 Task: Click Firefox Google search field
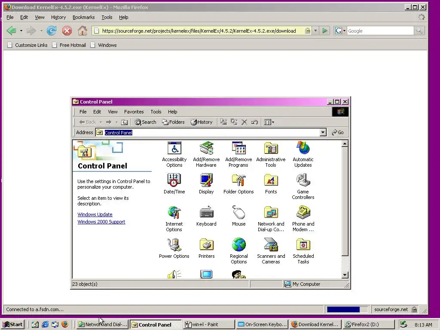(x=380, y=31)
